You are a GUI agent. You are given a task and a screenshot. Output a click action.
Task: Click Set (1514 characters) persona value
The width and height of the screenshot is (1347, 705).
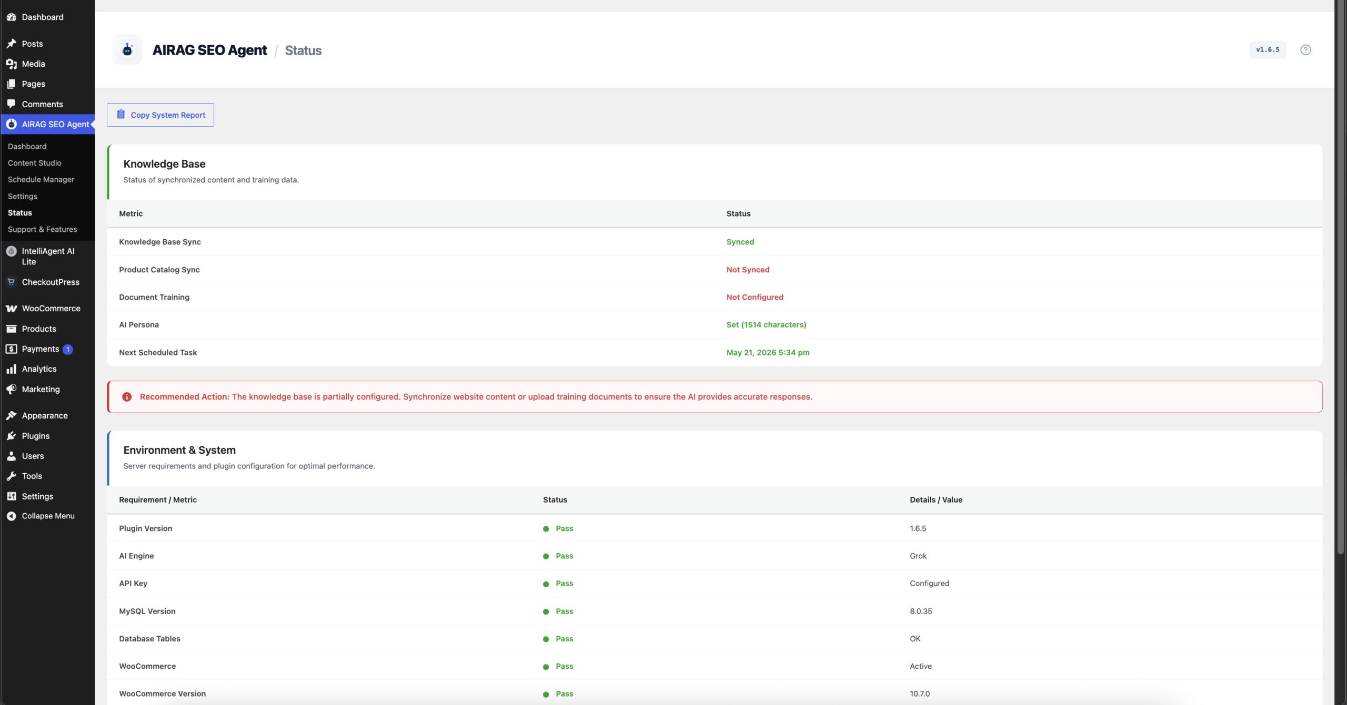[766, 325]
